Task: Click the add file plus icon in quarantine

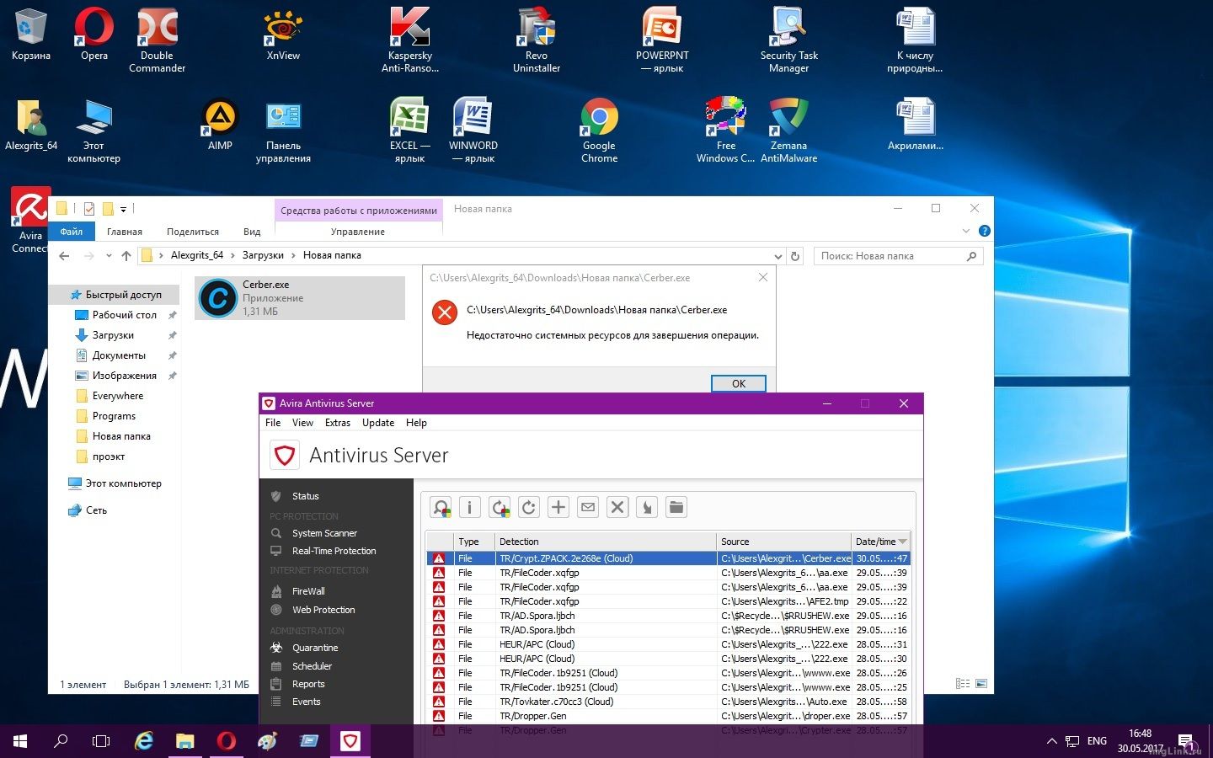Action: 558,507
